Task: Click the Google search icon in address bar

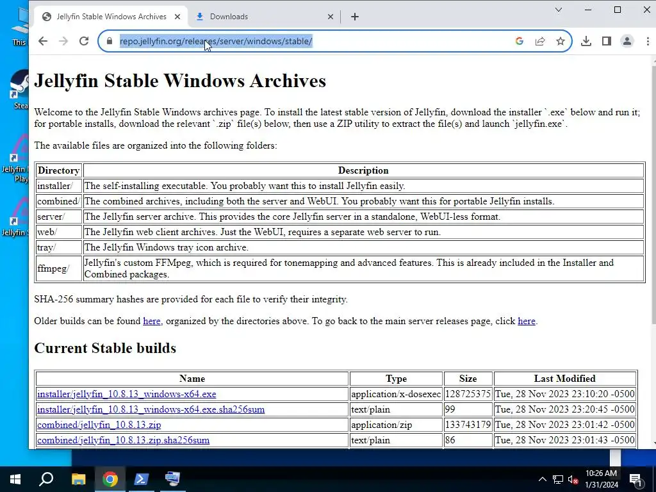Action: [519, 41]
